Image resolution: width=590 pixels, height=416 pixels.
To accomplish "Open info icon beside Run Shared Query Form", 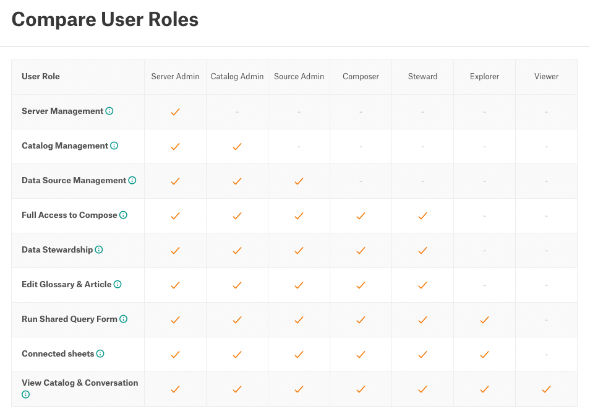I will coord(124,319).
